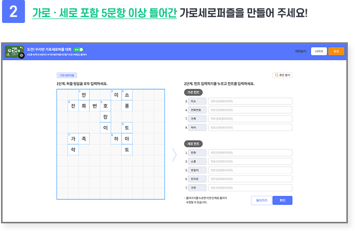Click the 호랑이 answer label in down hints
Screen dimensions: 355x231
(197, 170)
